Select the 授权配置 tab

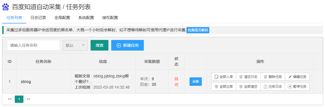click(x=110, y=18)
